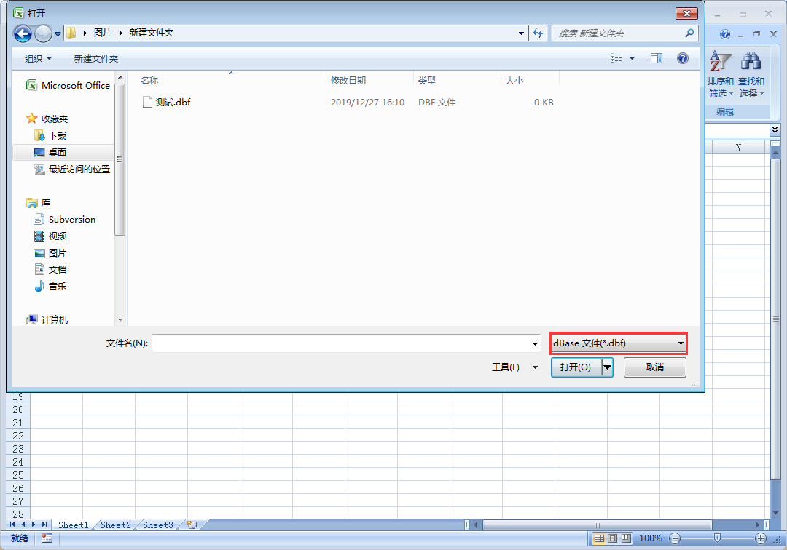This screenshot has width=787, height=550.
Task: Open the views dropdown arrow in dialog toolbar
Action: point(631,58)
